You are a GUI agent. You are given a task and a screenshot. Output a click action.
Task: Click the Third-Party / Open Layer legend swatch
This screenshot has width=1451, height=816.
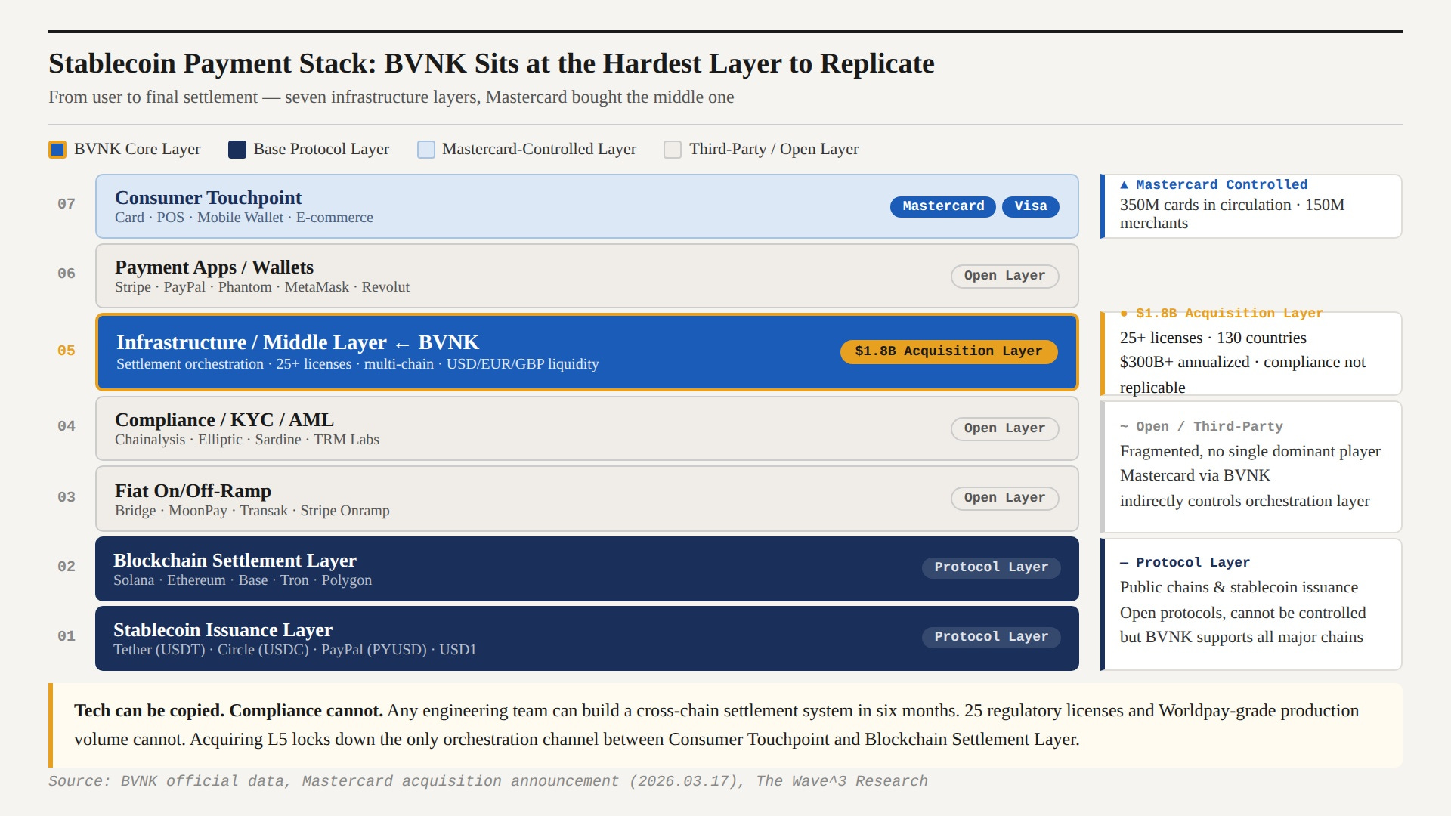(x=673, y=150)
